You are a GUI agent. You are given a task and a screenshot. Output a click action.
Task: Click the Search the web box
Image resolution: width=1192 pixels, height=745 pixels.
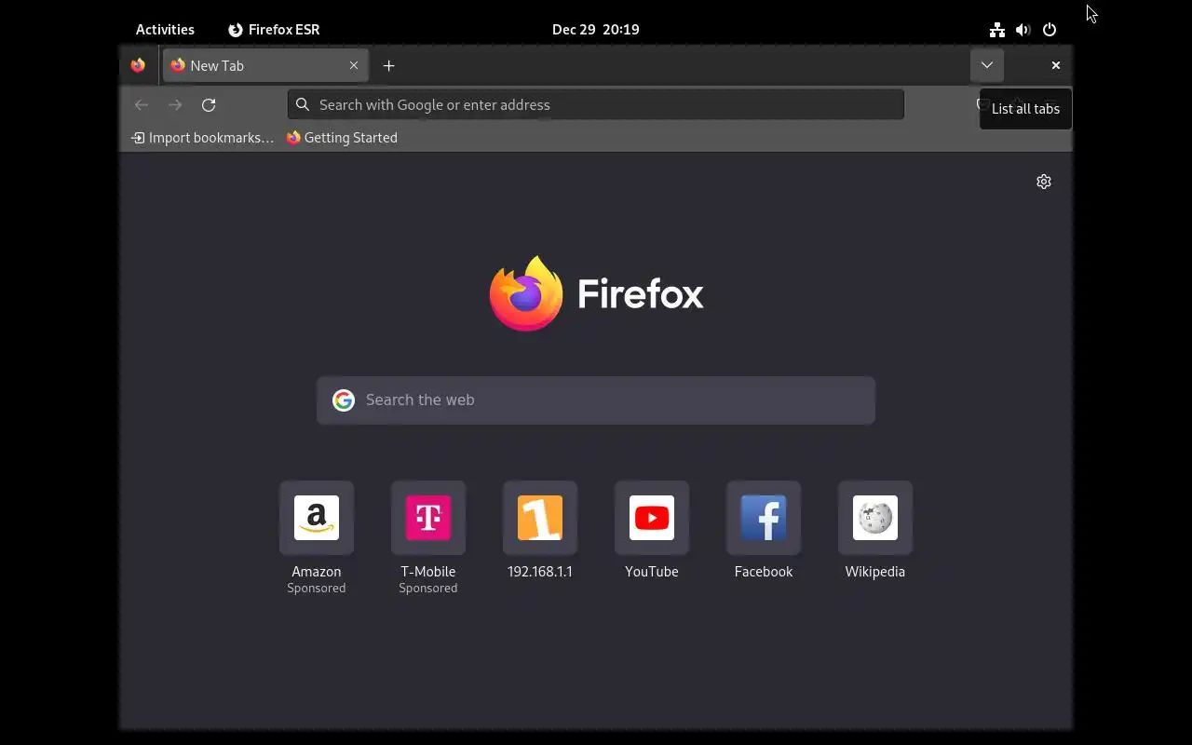coord(596,400)
